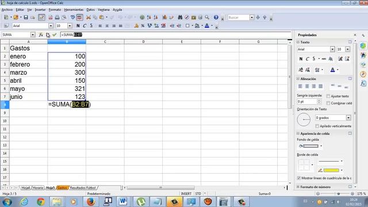The width and height of the screenshot is (368, 207).
Task: Click the formula input line field
Action: (x=176, y=34)
